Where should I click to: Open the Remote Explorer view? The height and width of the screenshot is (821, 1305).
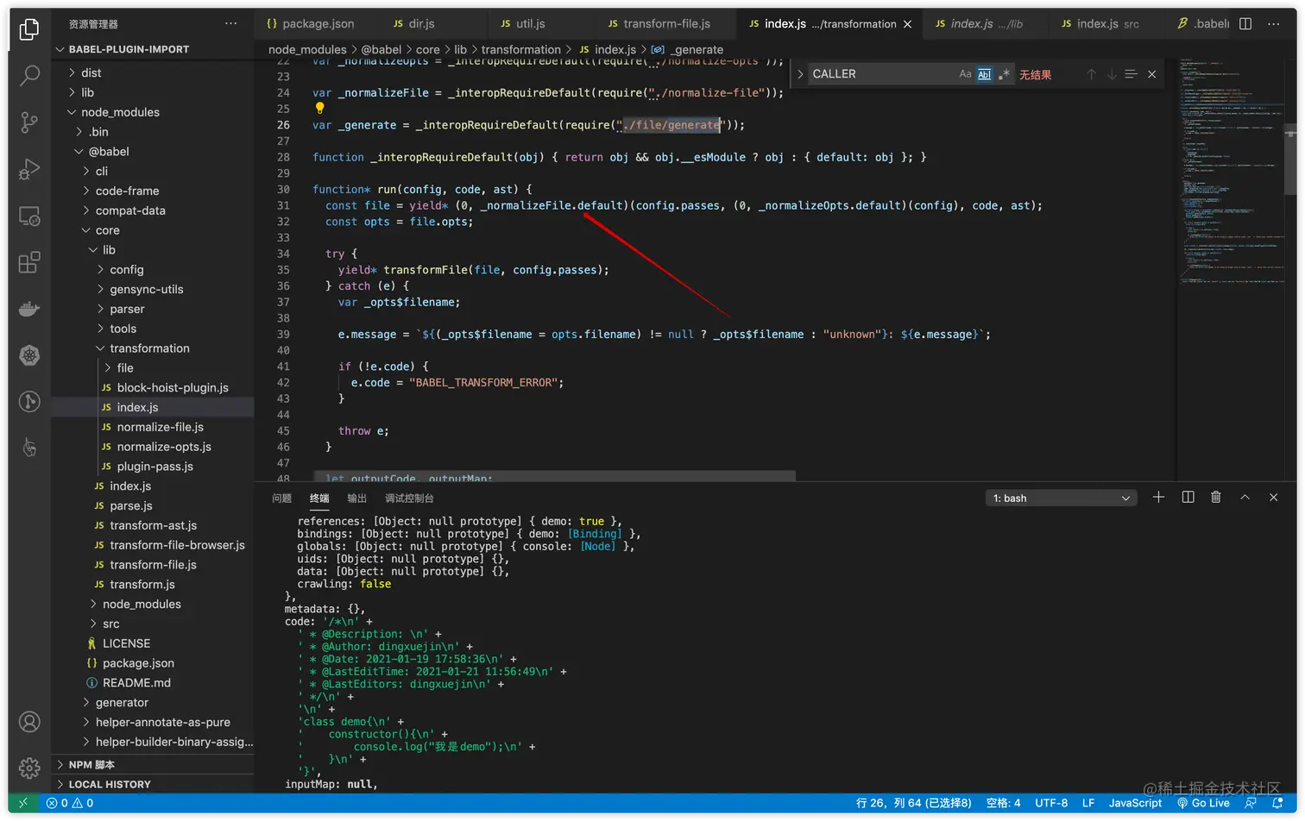tap(29, 216)
